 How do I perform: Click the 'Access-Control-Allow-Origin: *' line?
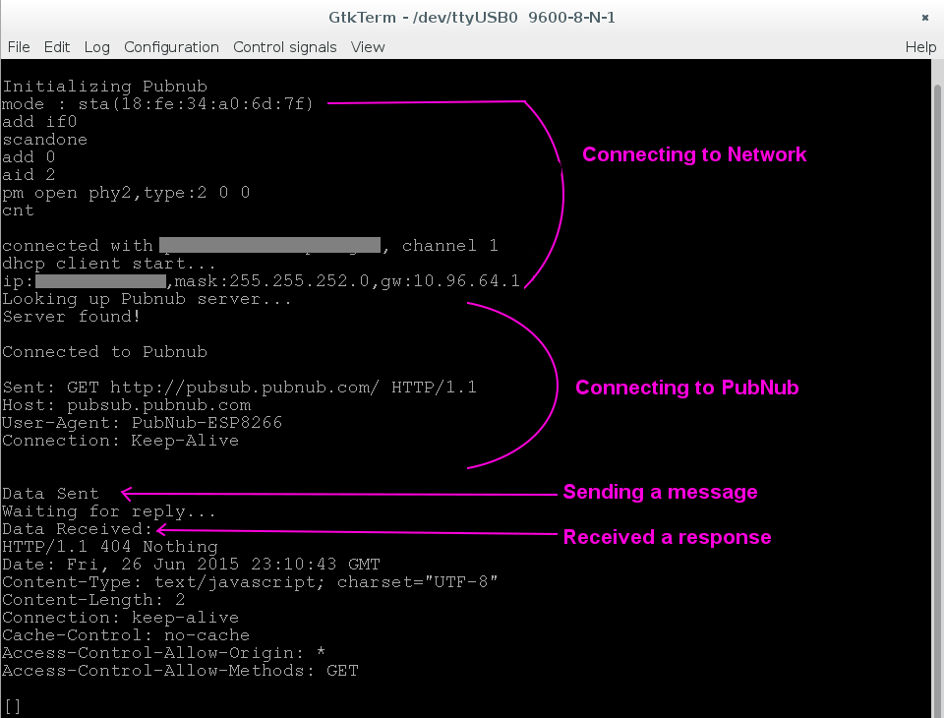164,653
